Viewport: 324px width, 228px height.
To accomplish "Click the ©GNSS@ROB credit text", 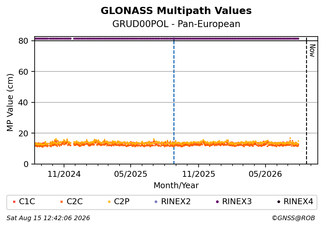I will point(293,218).
